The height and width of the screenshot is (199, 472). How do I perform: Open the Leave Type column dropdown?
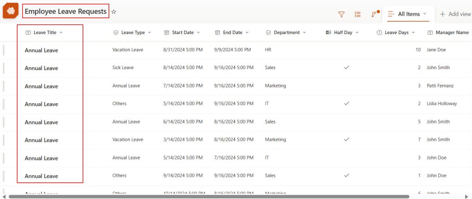coord(150,32)
